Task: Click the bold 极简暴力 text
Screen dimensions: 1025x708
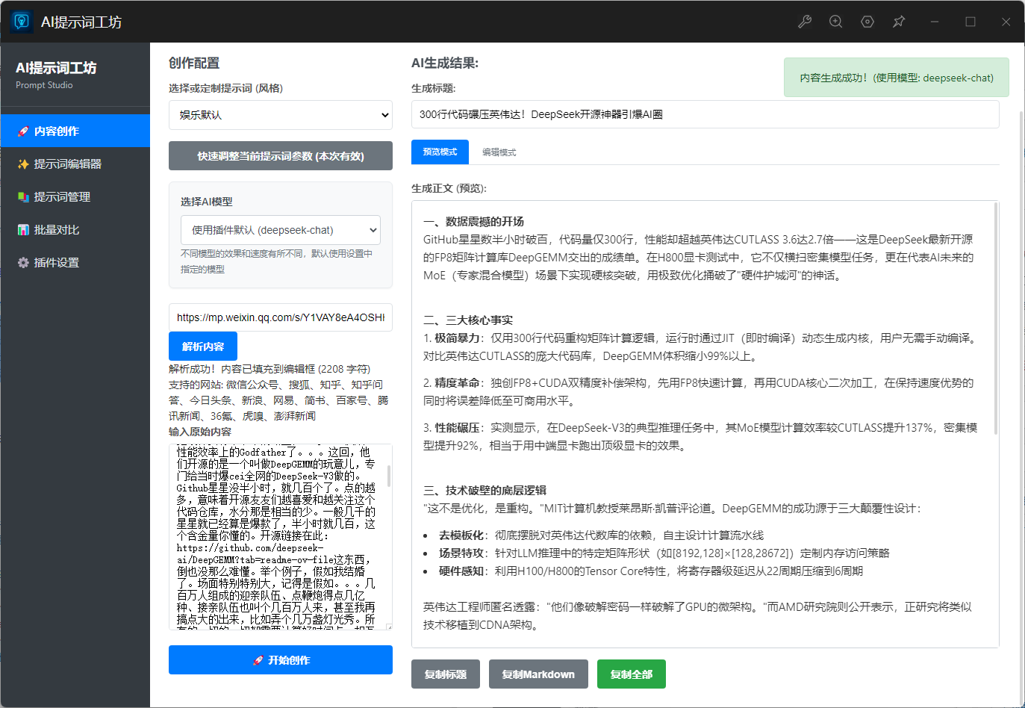Action: pyautogui.click(x=457, y=338)
